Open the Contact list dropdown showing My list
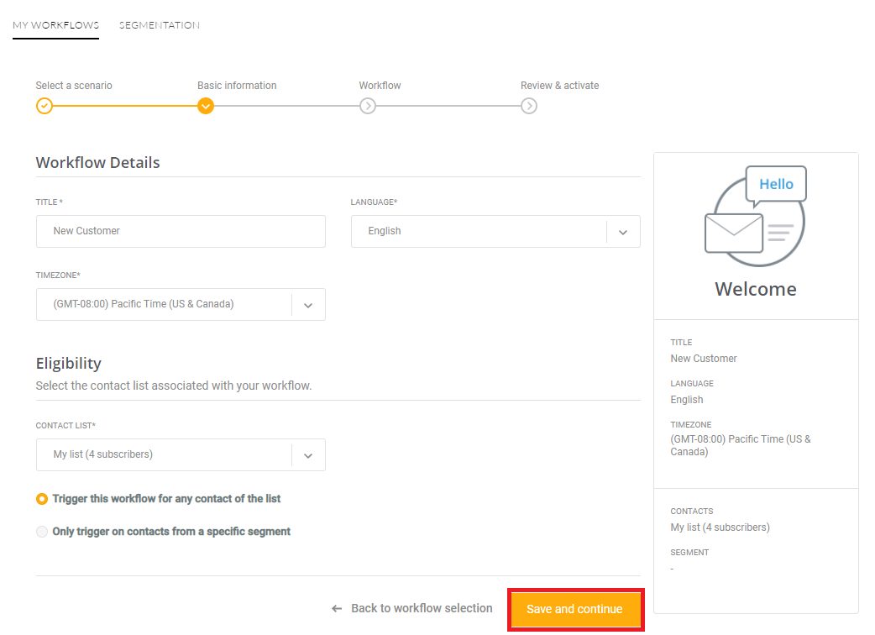This screenshot has width=875, height=635. [x=181, y=454]
